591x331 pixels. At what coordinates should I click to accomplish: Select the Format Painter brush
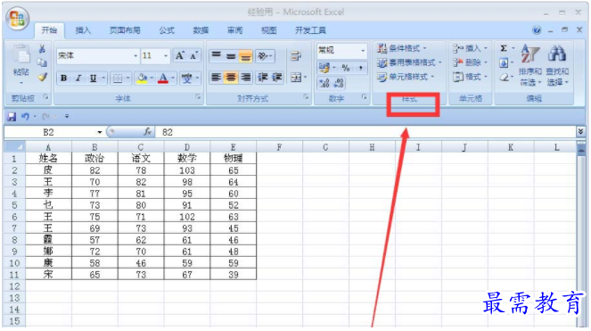[42, 77]
